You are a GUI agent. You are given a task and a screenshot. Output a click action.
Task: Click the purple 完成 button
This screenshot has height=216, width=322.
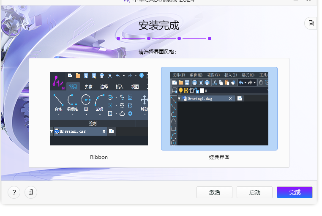coord(295,192)
